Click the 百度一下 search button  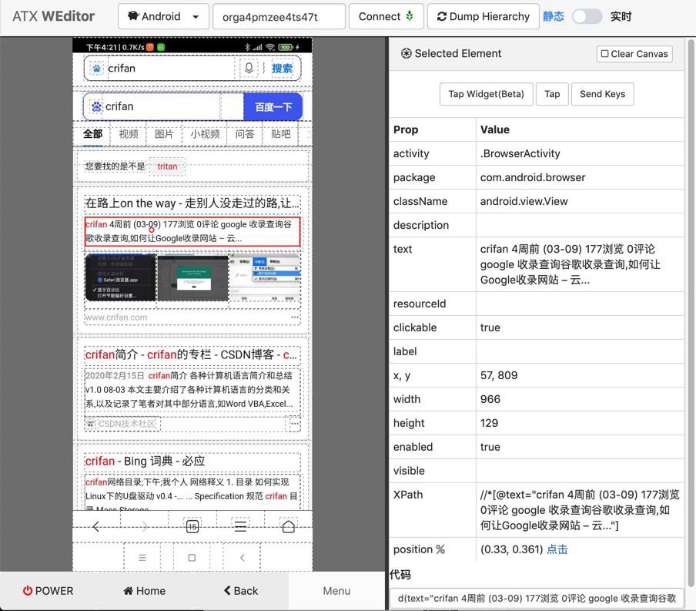click(273, 107)
